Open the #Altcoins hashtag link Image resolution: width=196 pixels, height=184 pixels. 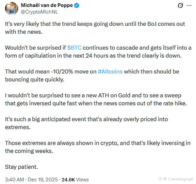pyautogui.click(x=110, y=72)
